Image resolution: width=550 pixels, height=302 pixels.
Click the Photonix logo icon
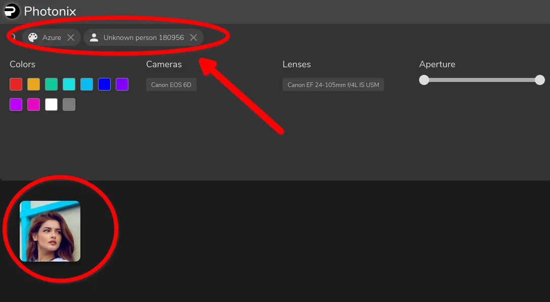[x=12, y=11]
